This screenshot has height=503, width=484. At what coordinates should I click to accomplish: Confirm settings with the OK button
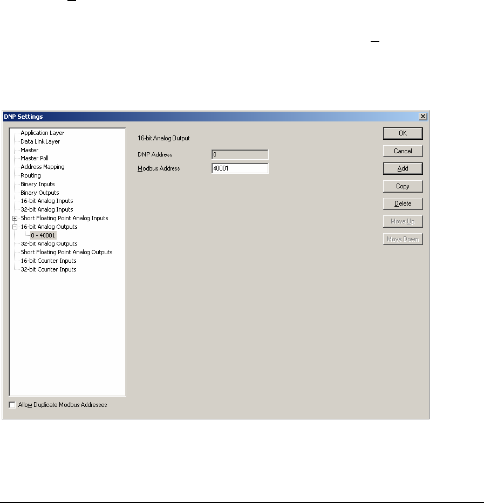[x=403, y=133]
